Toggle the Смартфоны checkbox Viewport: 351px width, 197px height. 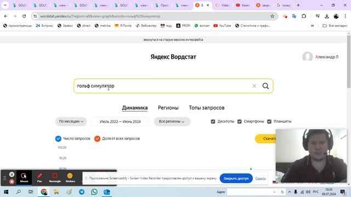(239, 121)
